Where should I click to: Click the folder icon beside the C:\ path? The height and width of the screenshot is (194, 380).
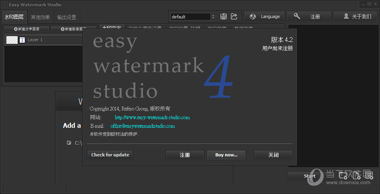[69, 143]
